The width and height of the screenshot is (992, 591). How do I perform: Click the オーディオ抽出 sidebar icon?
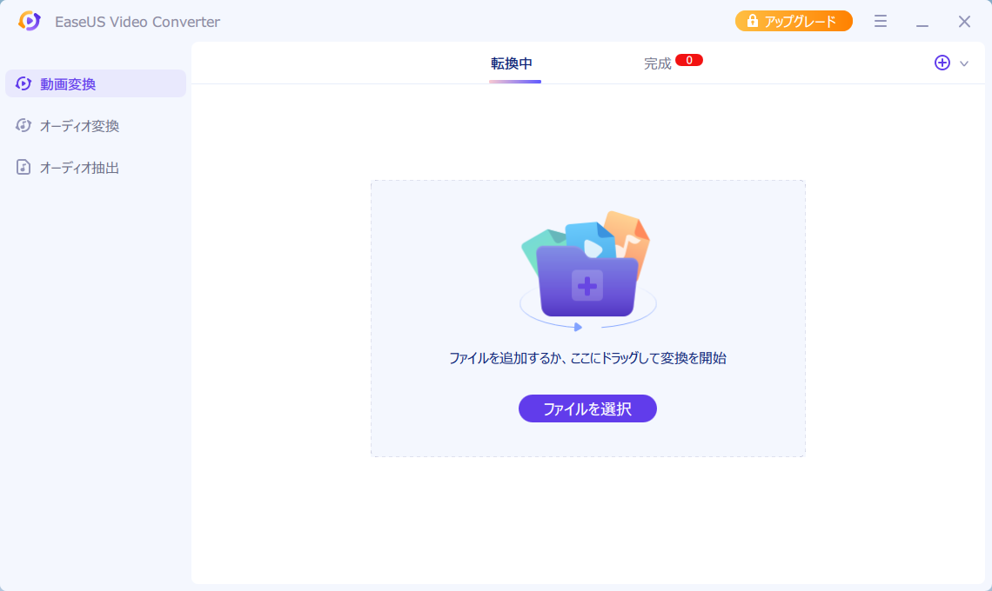(x=23, y=168)
